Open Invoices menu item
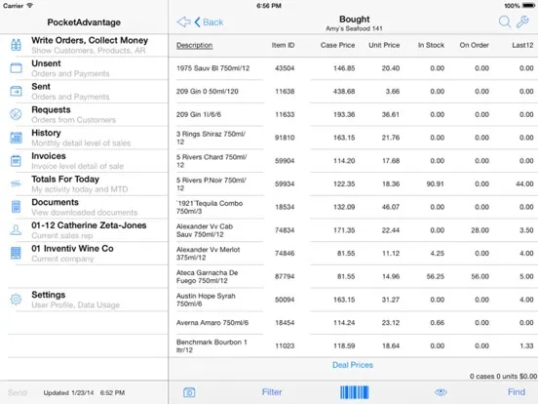 [x=84, y=161]
